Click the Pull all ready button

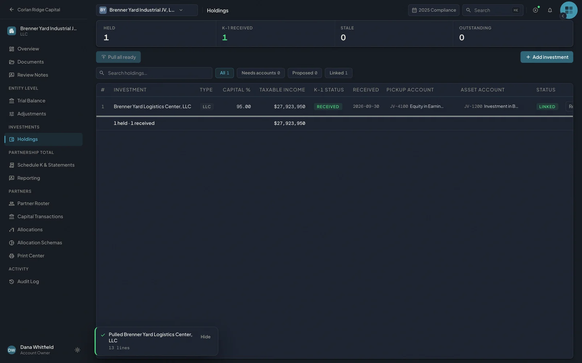(118, 57)
